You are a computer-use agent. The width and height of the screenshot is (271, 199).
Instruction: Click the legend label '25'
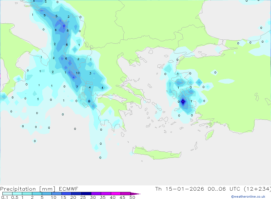point(83,197)
